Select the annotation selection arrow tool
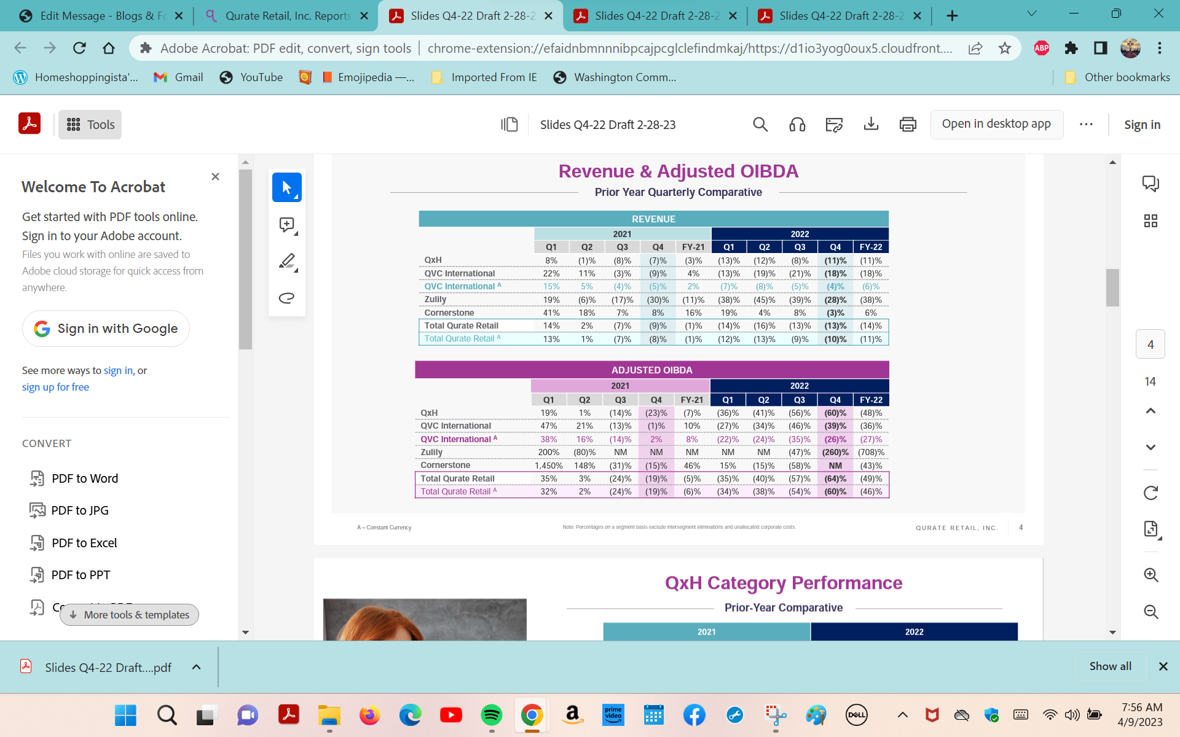 point(286,187)
